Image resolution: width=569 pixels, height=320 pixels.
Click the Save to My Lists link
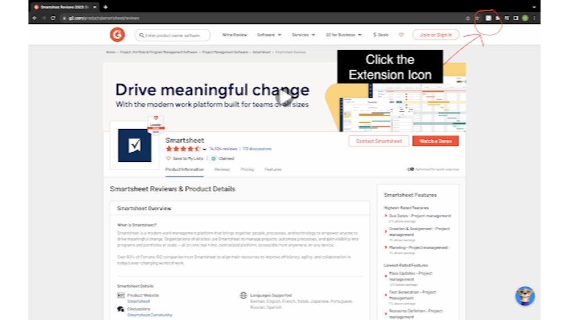tap(188, 159)
